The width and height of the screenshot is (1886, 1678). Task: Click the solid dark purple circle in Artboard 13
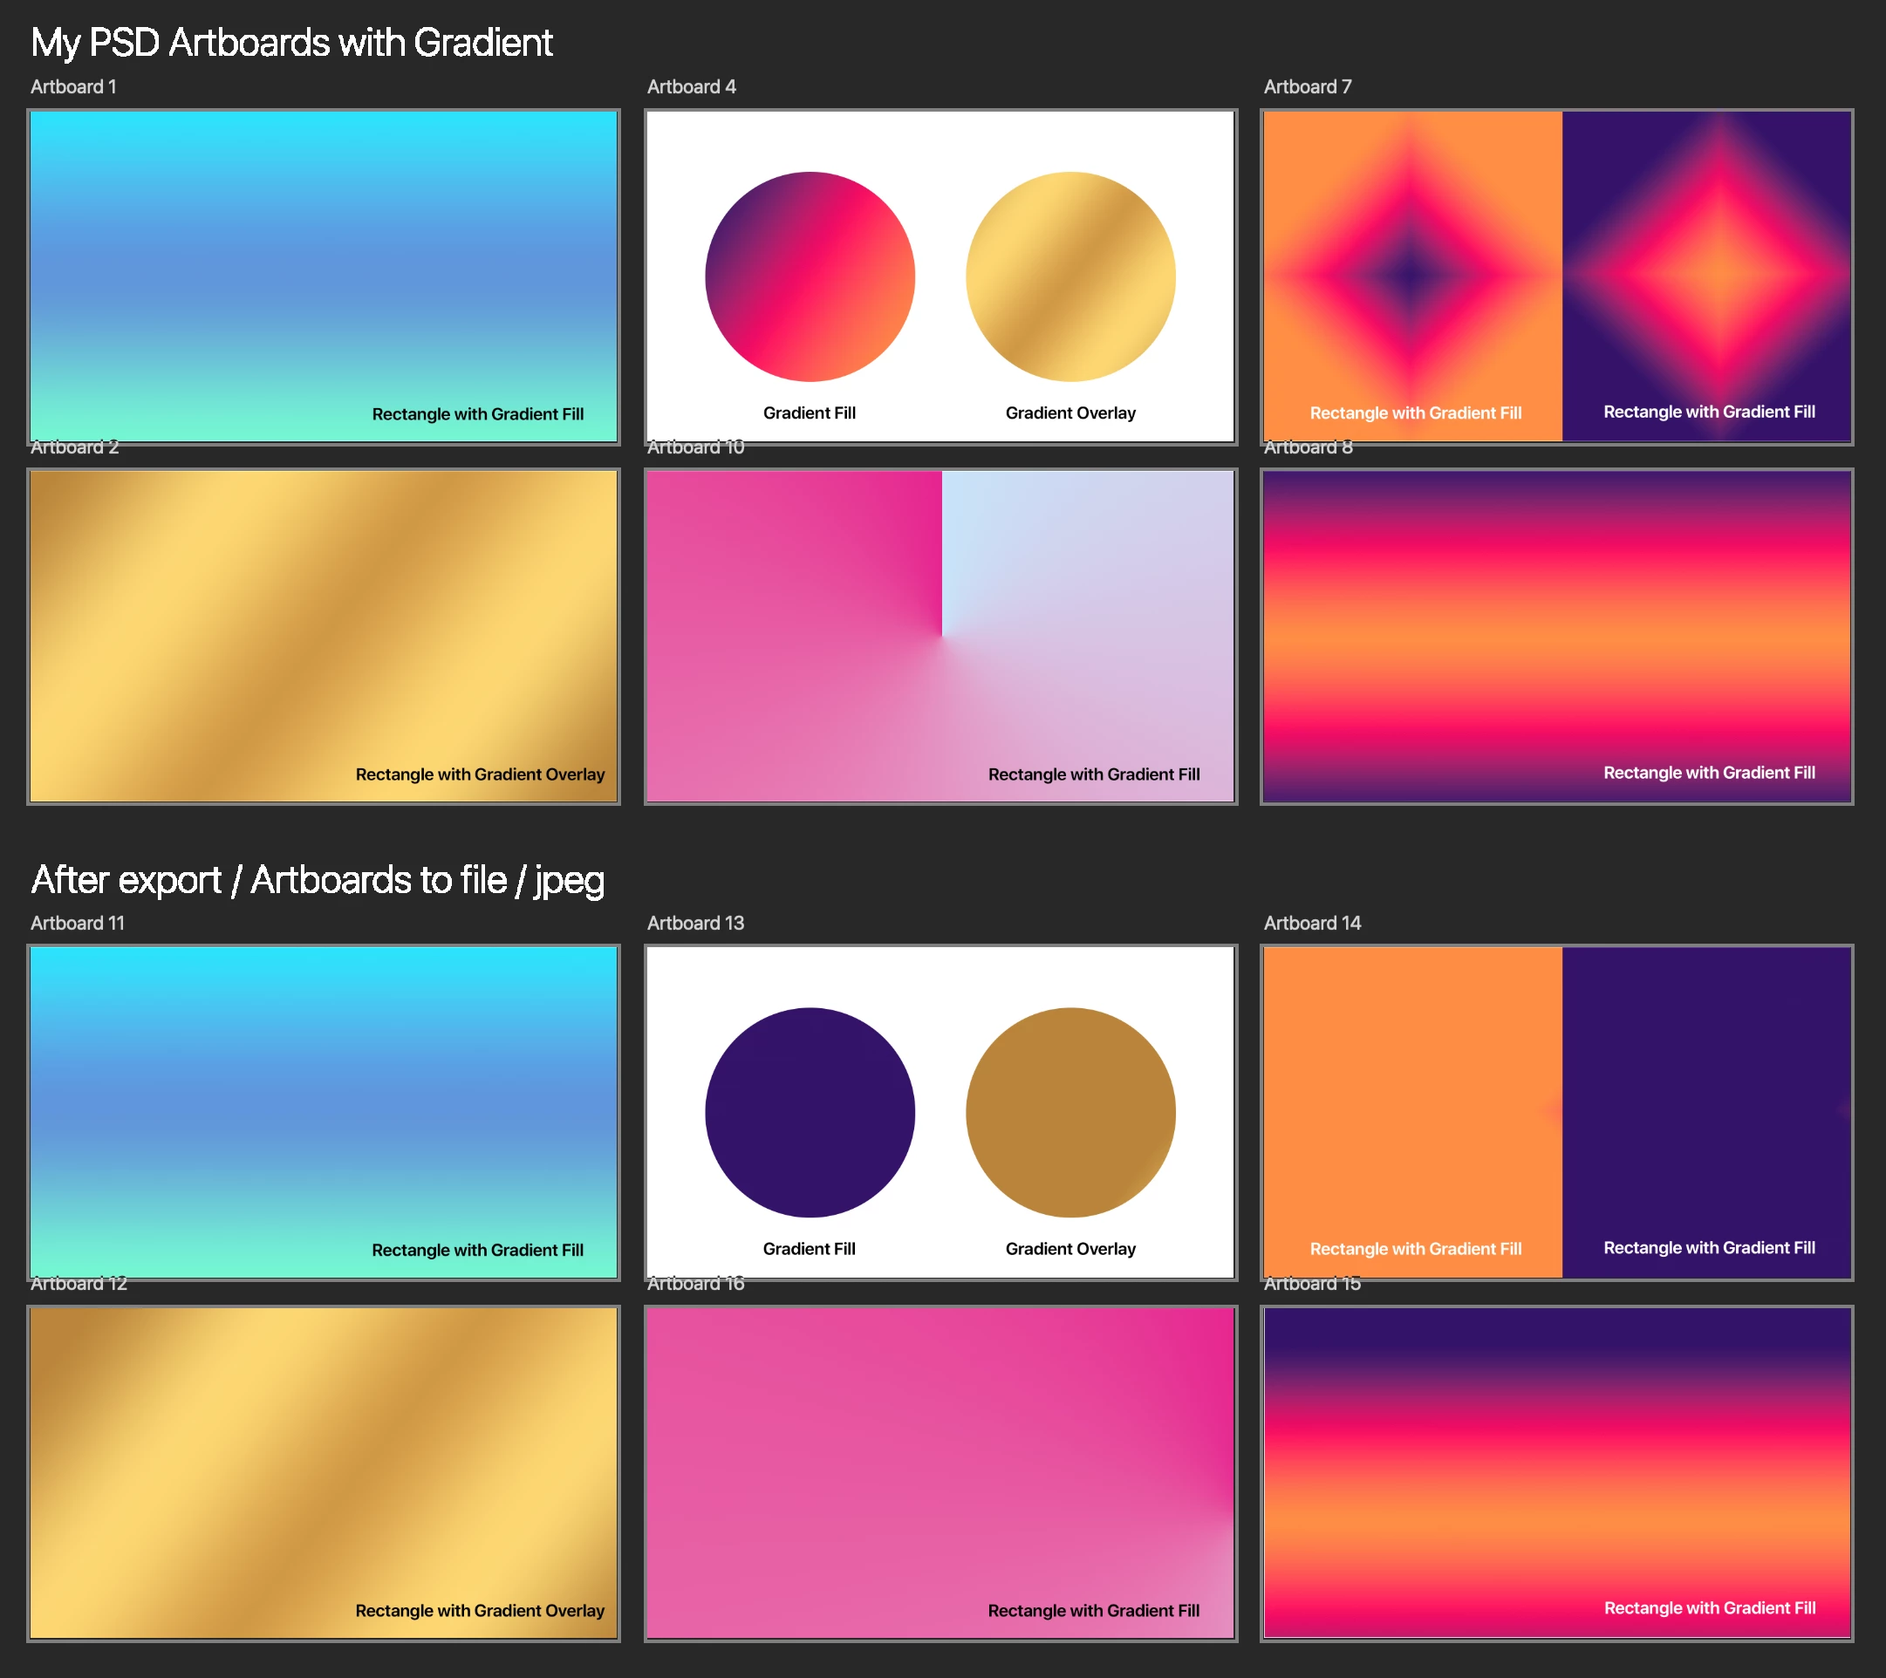click(810, 1112)
